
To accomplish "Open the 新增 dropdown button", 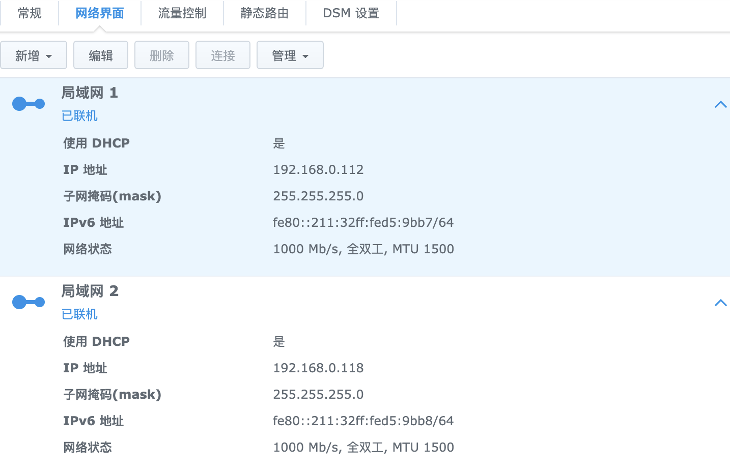I will [34, 55].
